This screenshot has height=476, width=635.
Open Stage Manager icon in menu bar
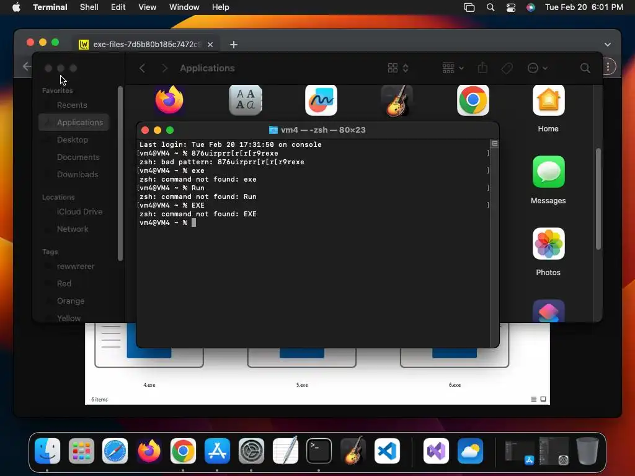point(469,7)
